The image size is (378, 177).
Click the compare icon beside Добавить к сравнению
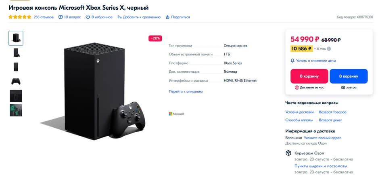[119, 17]
